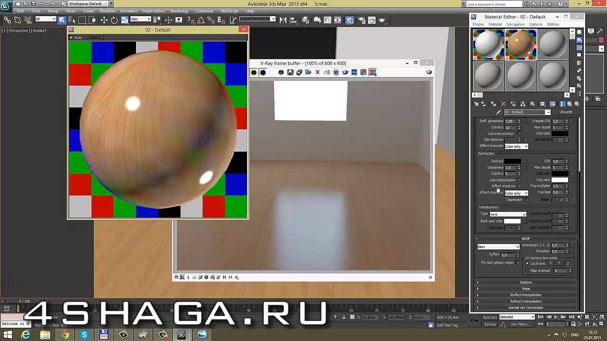Click Go to Parent icon
This screenshot has height=341, width=607.
(570, 104)
